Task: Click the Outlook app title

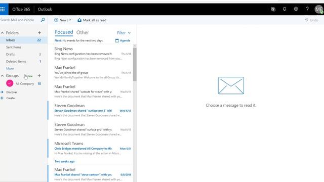Action: coord(45,9)
